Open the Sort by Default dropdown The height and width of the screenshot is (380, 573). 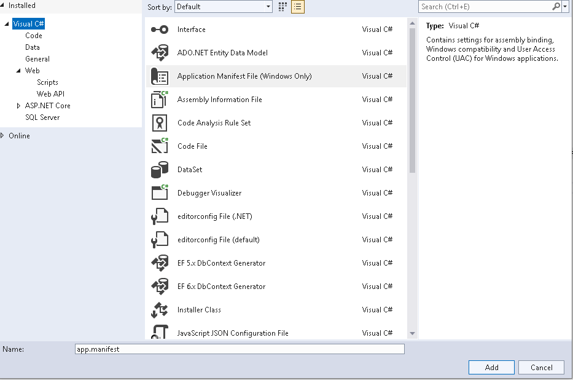click(x=224, y=7)
